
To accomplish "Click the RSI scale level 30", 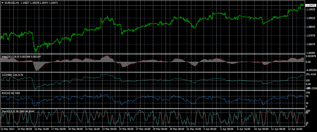I will pyautogui.click(x=307, y=103).
